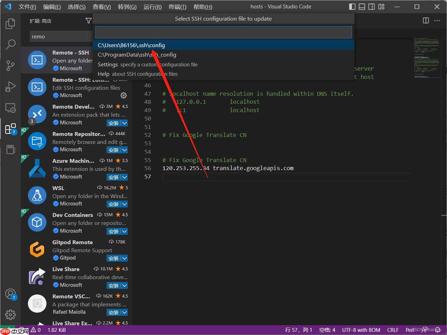The height and width of the screenshot is (335, 447).
Task: Open the Search view icon
Action: (x=10, y=44)
